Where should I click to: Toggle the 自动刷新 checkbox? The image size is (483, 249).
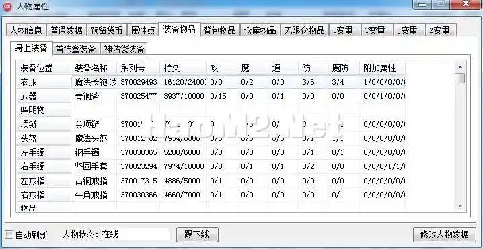pyautogui.click(x=9, y=235)
